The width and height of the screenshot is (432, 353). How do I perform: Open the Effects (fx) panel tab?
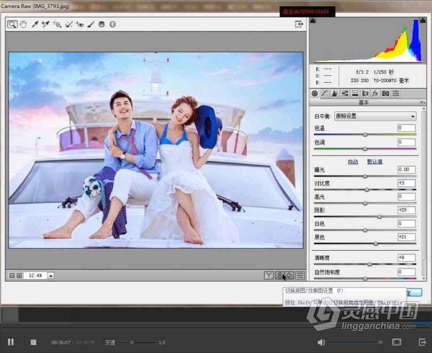pos(375,94)
